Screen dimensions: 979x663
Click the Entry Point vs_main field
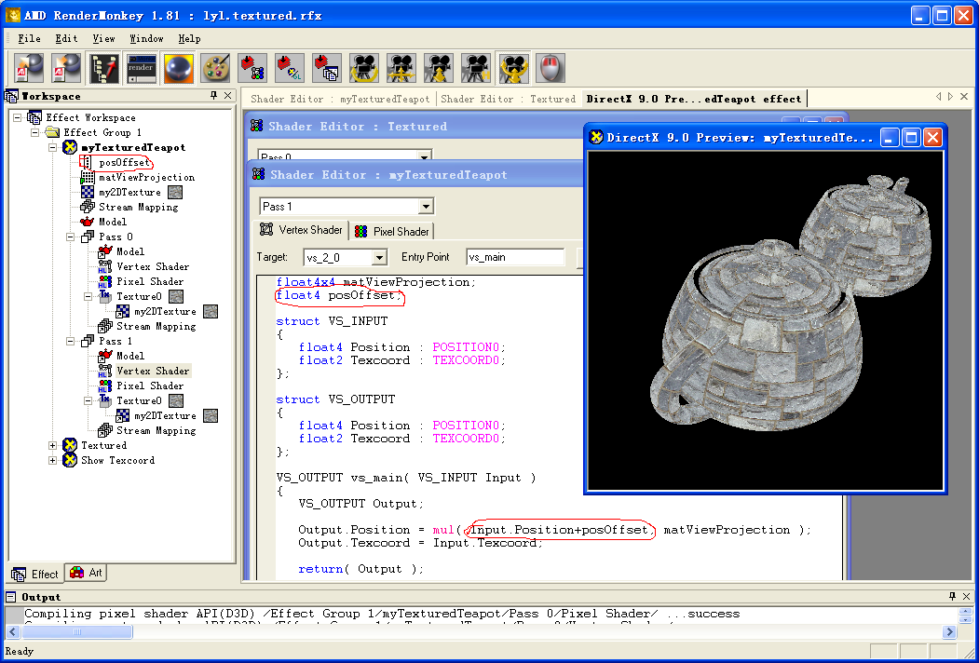tap(515, 257)
